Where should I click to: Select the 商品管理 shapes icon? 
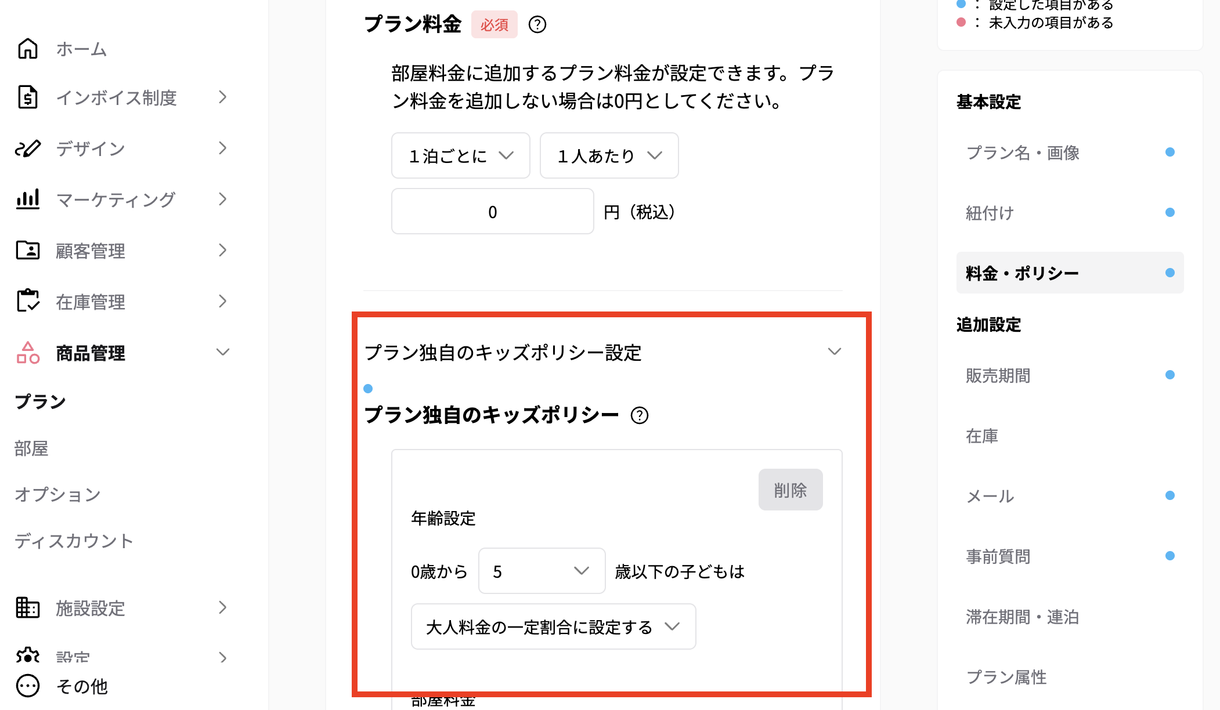(x=26, y=353)
